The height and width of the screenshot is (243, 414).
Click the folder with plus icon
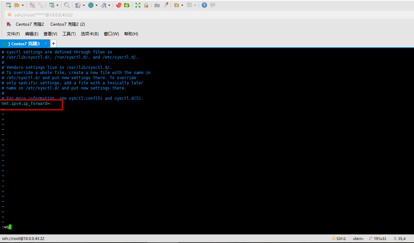(x=176, y=5)
